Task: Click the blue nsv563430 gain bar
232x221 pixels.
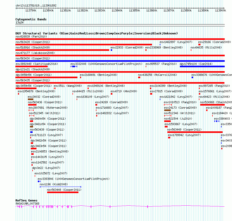Action: (120, 61)
